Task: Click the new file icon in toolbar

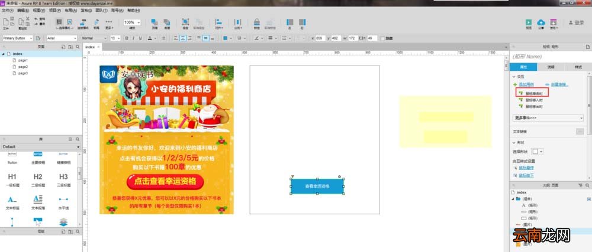Action: click(6, 21)
